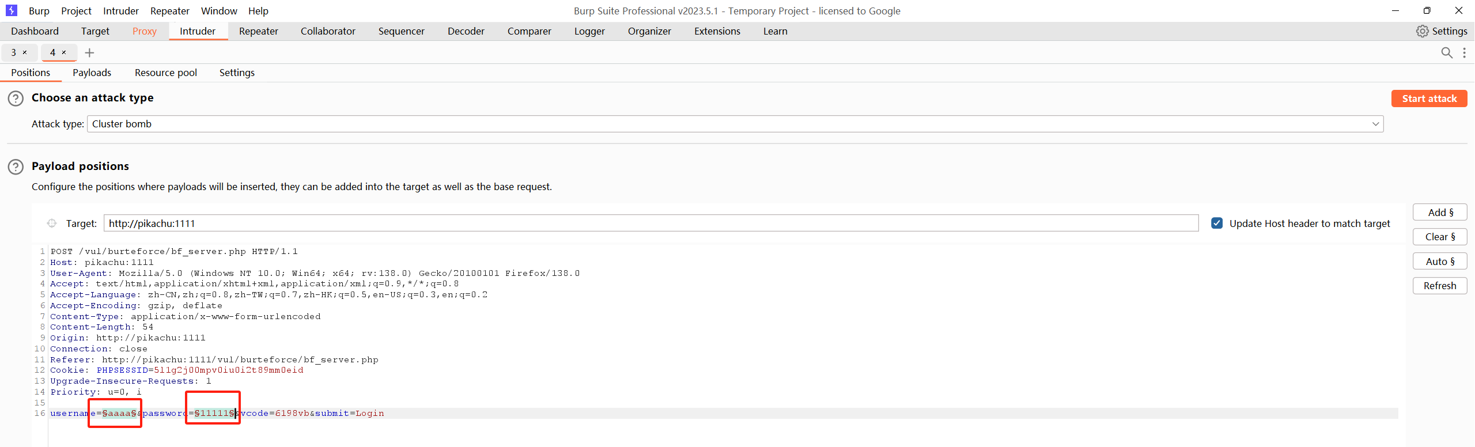Click the Clear § button
The image size is (1475, 447).
point(1439,237)
